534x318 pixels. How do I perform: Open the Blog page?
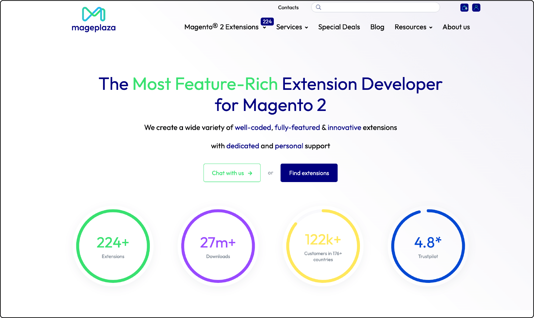(x=377, y=27)
